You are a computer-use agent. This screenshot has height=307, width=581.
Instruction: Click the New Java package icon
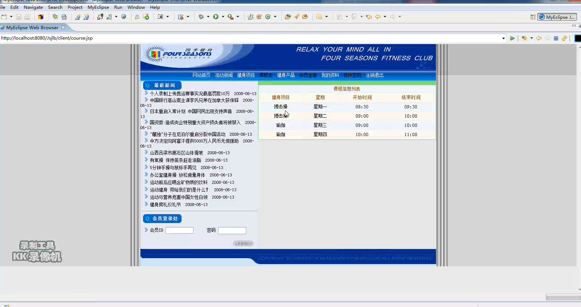[x=259, y=17]
